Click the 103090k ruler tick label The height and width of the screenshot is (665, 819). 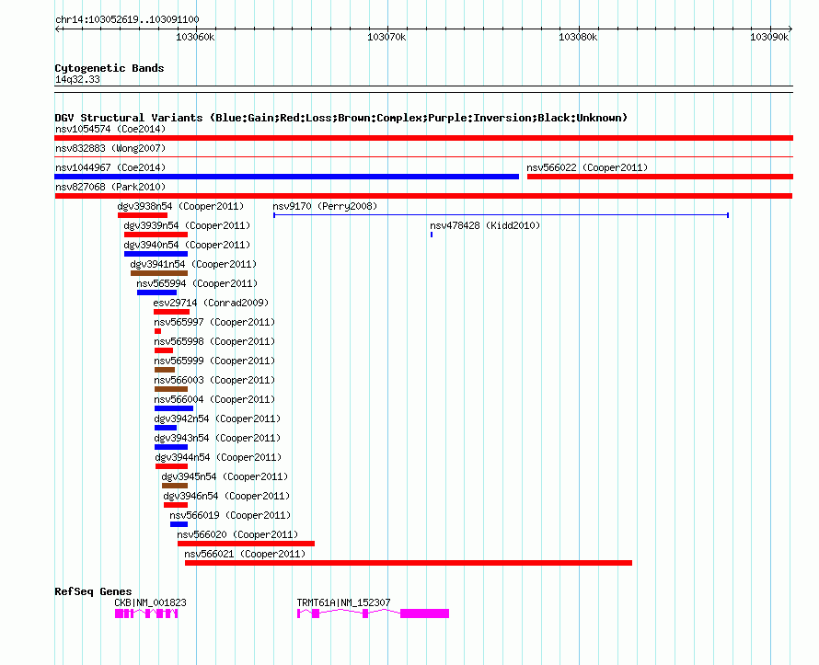(x=770, y=37)
